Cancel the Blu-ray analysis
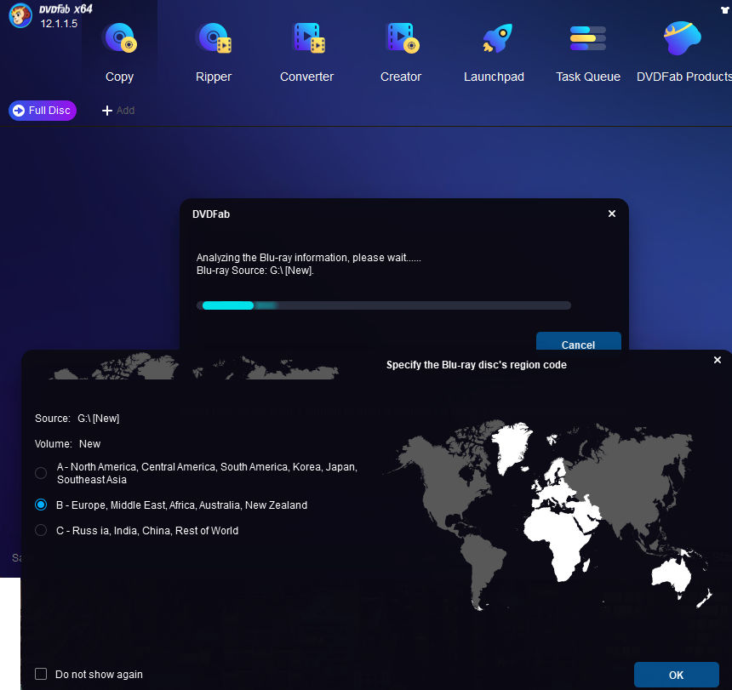Viewport: 732px width, 690px height. (x=579, y=341)
